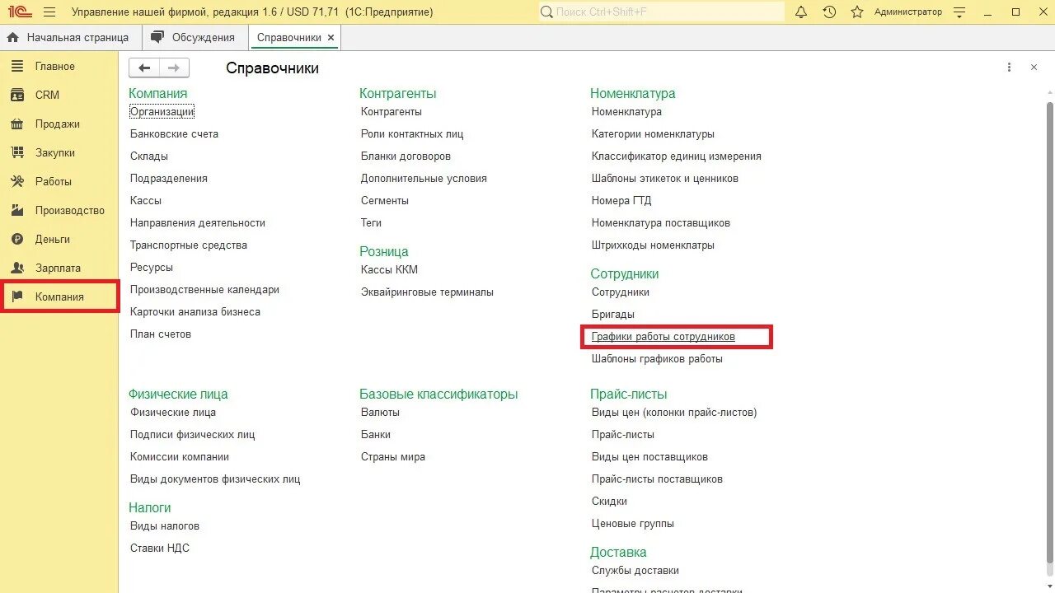This screenshot has width=1055, height=593.
Task: Click the Производство factory icon
Action: point(17,210)
